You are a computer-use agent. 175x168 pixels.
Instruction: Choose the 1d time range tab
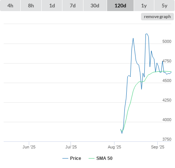click(52, 6)
